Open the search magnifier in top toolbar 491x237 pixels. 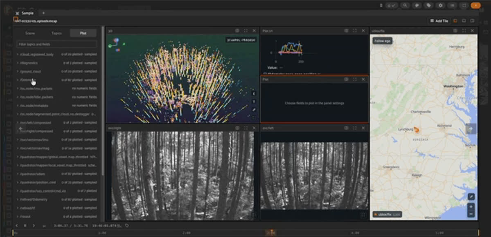point(405,5)
